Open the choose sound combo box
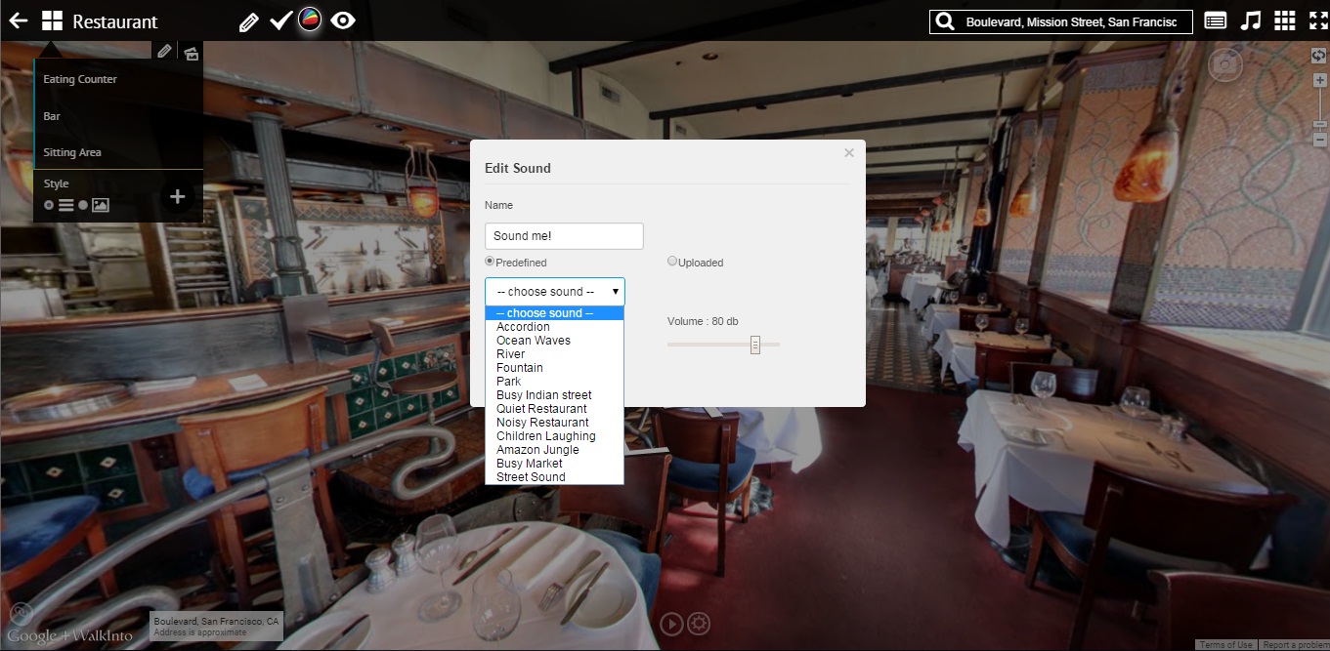 click(x=555, y=292)
